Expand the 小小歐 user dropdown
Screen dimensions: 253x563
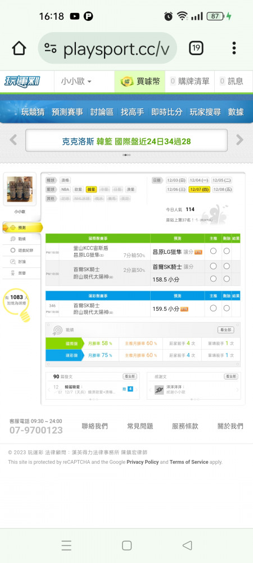click(x=76, y=82)
